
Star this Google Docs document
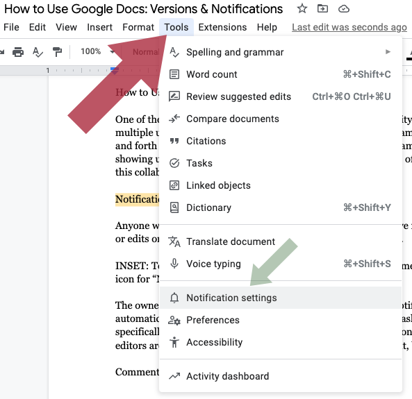tap(302, 8)
